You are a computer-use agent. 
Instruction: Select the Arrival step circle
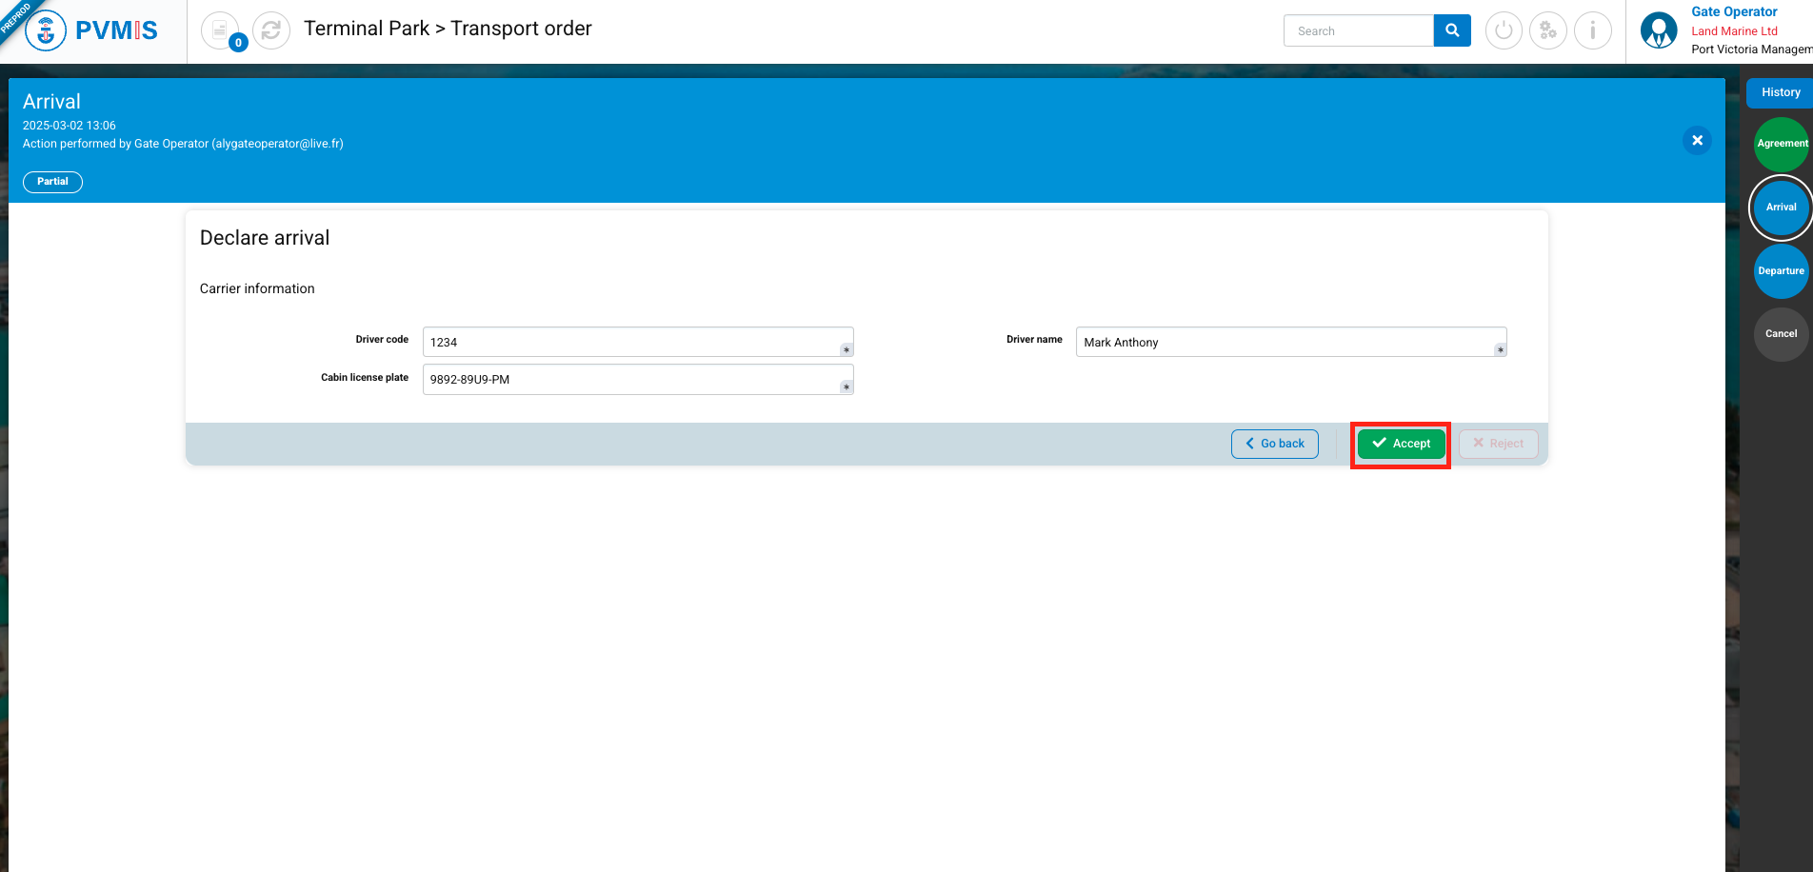1781,208
